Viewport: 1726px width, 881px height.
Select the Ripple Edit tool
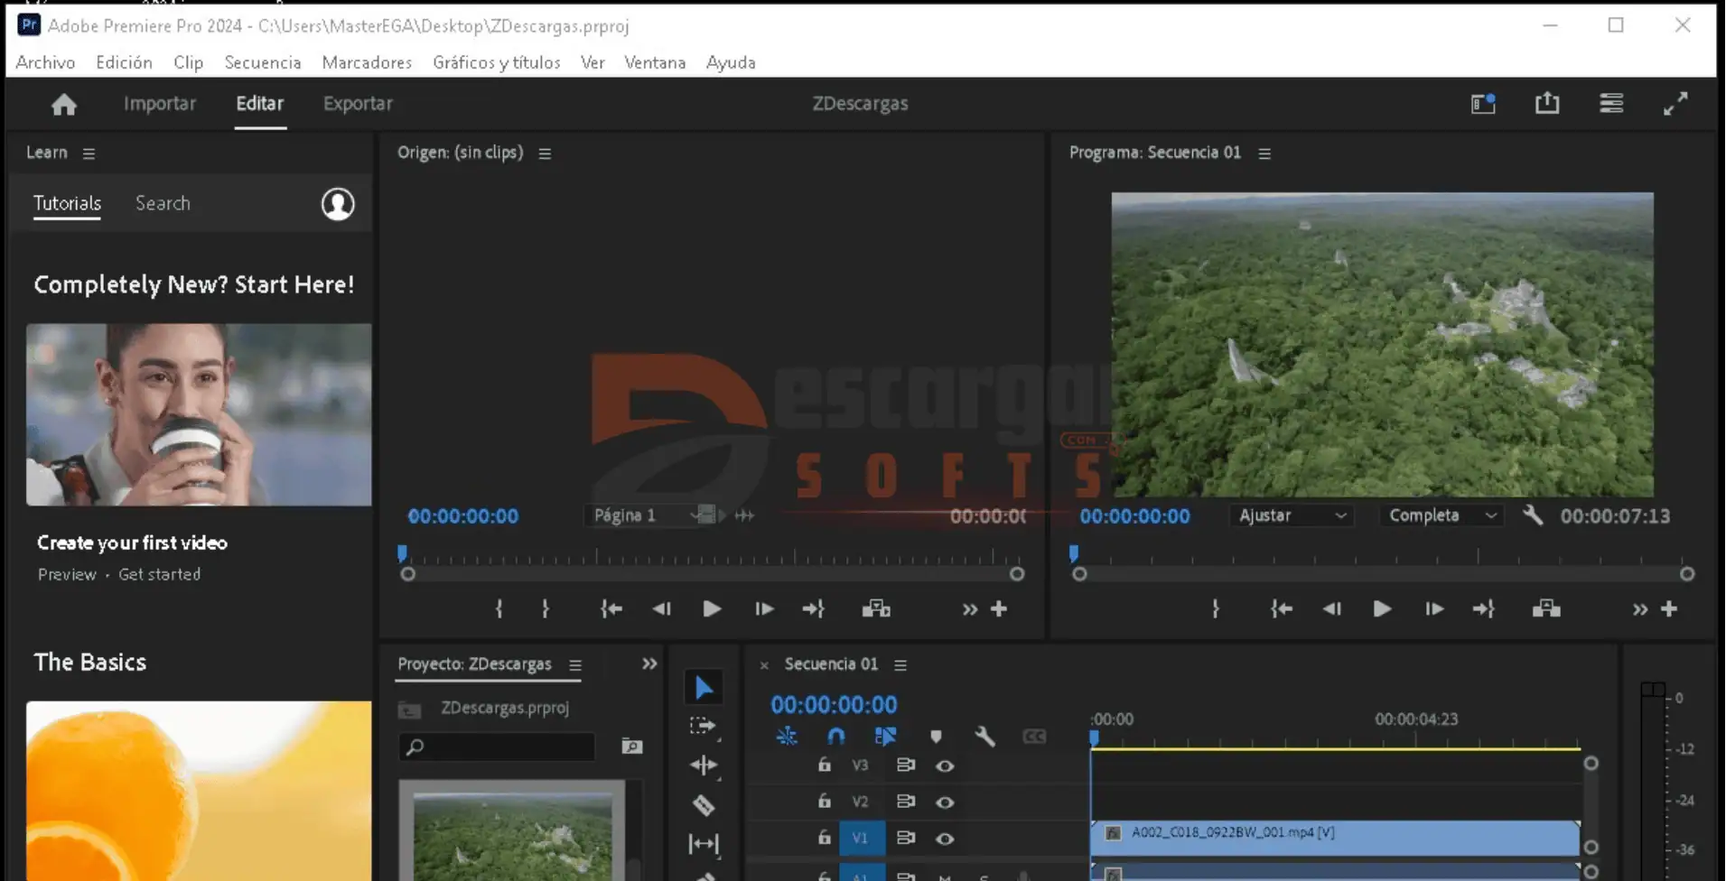[x=704, y=765]
